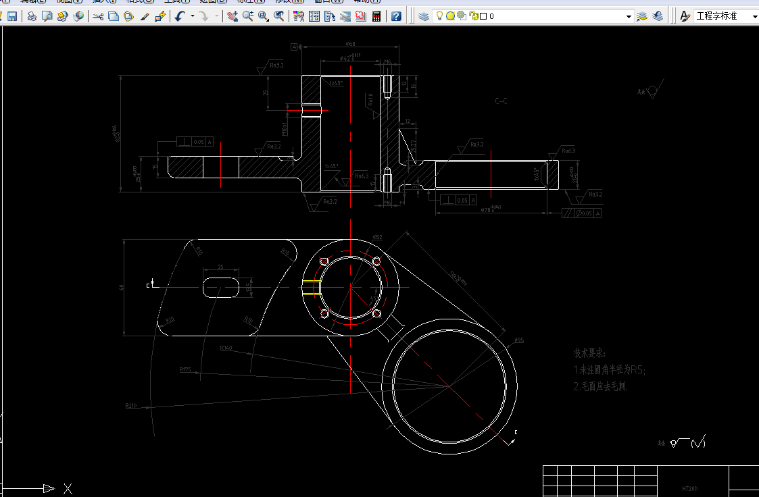Select the Match Properties brush icon

click(144, 16)
